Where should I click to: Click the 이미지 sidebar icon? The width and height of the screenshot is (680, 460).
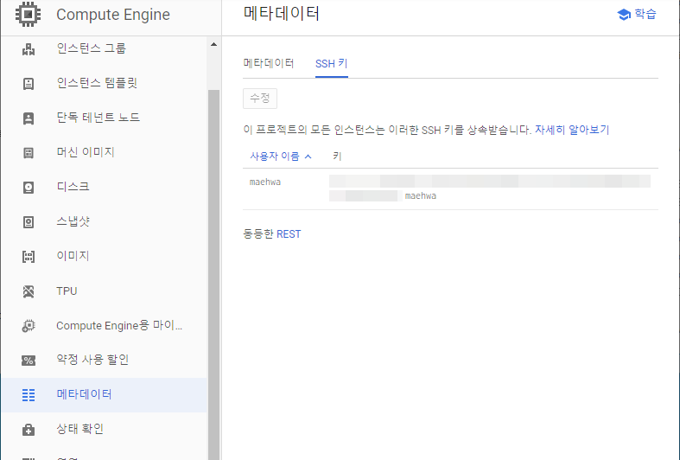pos(29,257)
